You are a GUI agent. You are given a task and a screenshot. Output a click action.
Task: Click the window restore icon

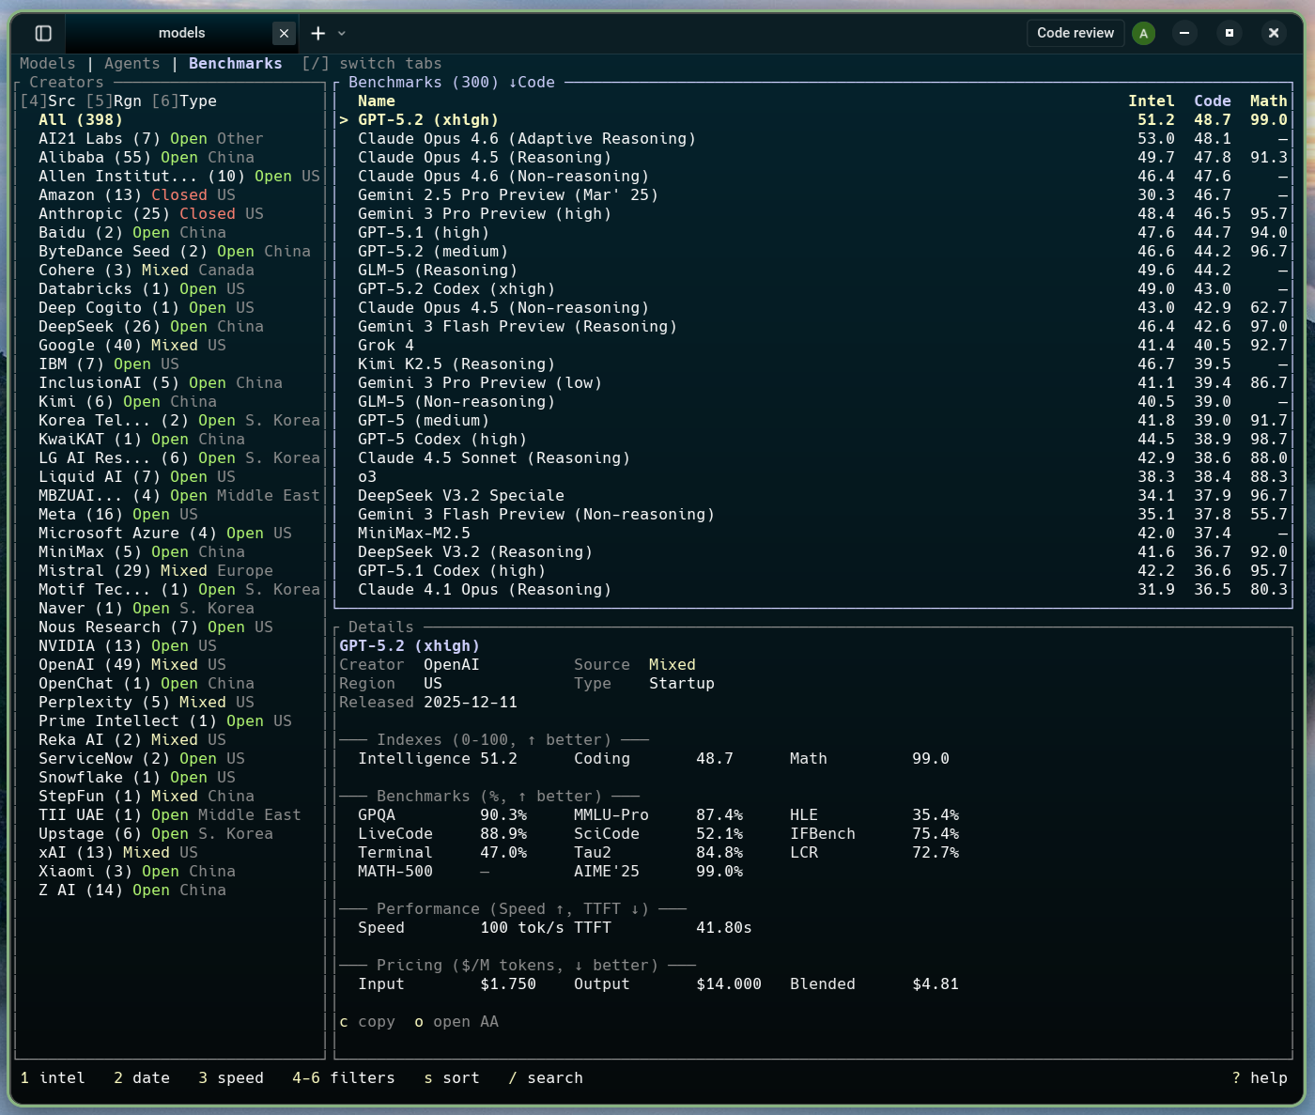click(x=1230, y=32)
